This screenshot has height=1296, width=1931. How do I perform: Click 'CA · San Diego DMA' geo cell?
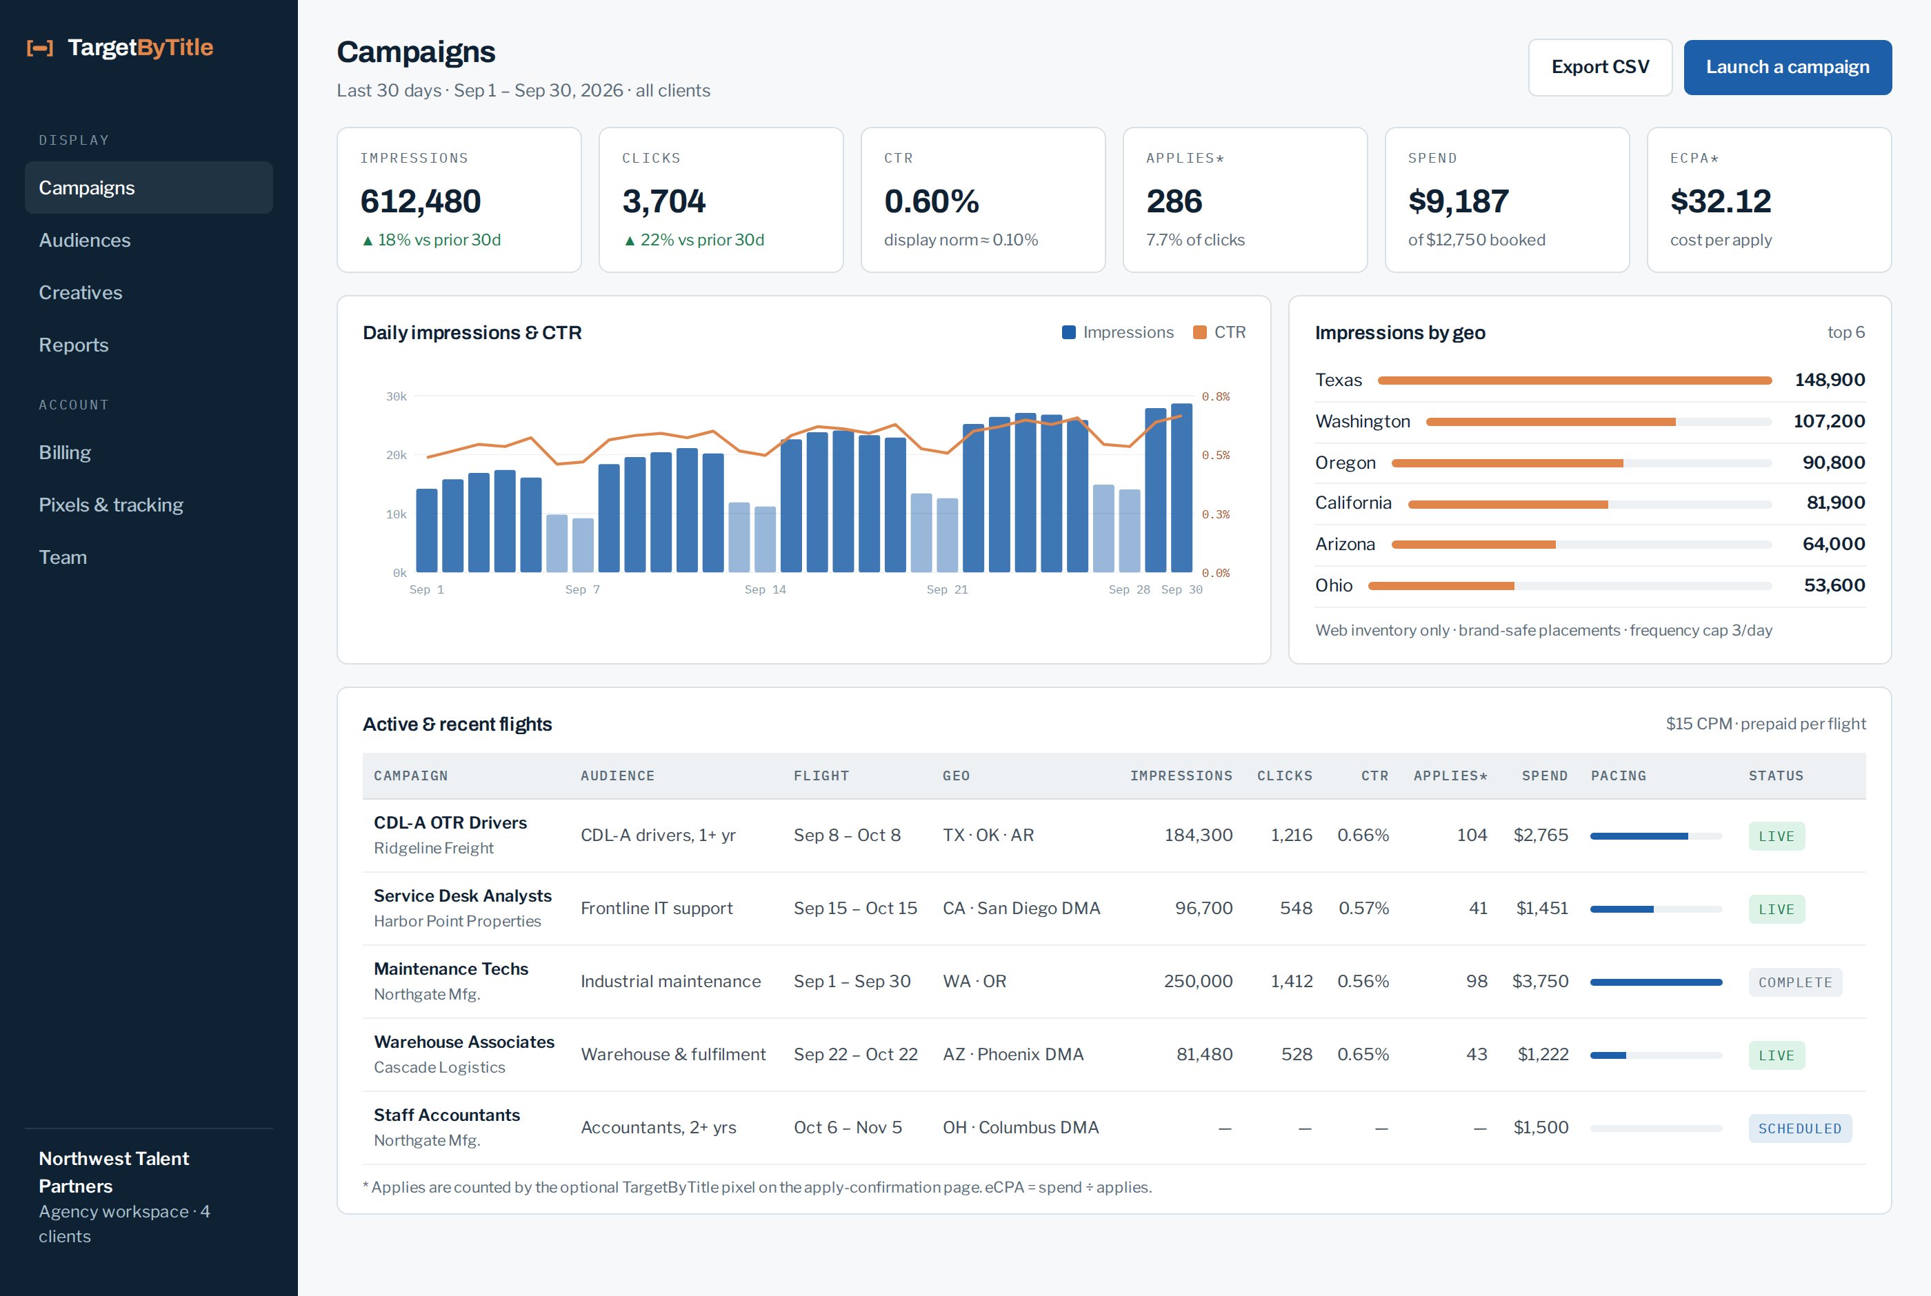1021,909
